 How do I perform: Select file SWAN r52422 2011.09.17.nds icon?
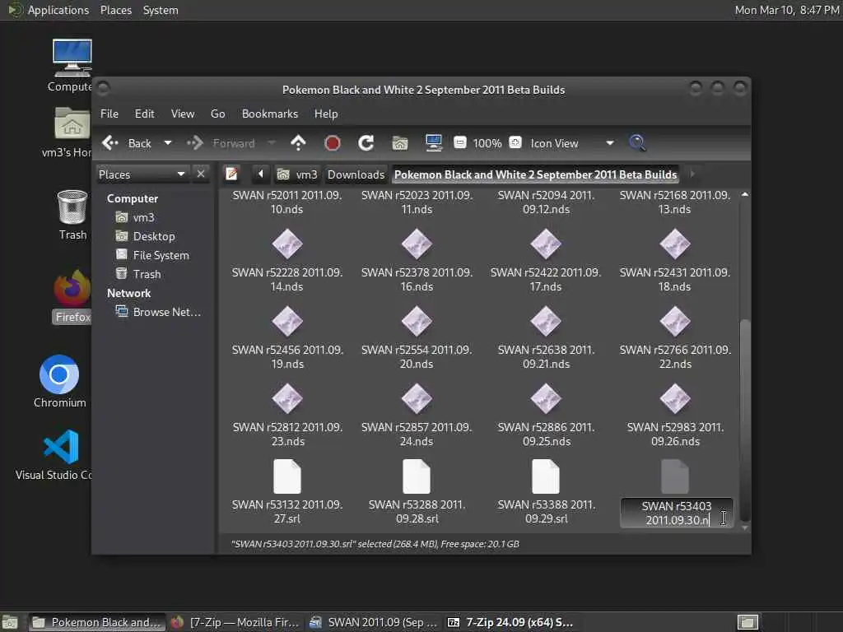tap(546, 244)
